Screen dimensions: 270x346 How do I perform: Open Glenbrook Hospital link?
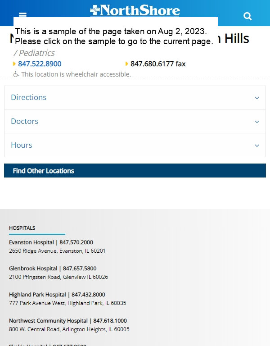(33, 269)
